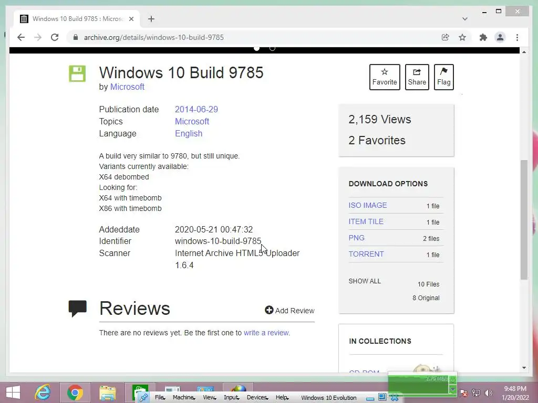The image size is (538, 403).
Task: Select the second carousel dot
Action: click(x=273, y=48)
